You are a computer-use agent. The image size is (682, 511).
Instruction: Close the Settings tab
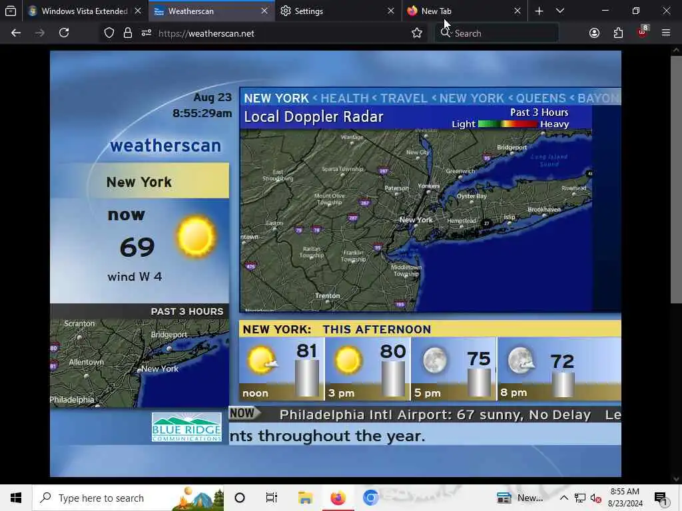[x=390, y=11]
